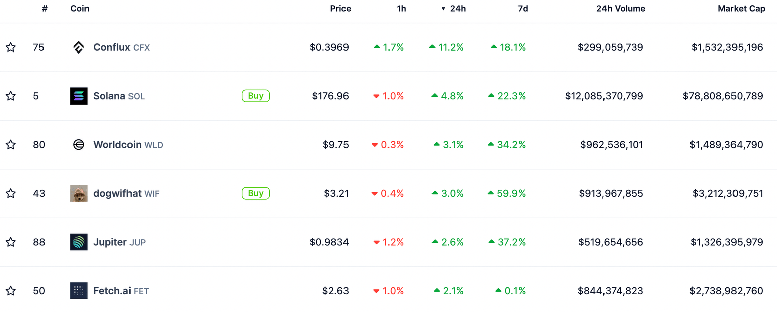Sort the table by Market Cap
This screenshot has height=312, width=777.
[741, 9]
